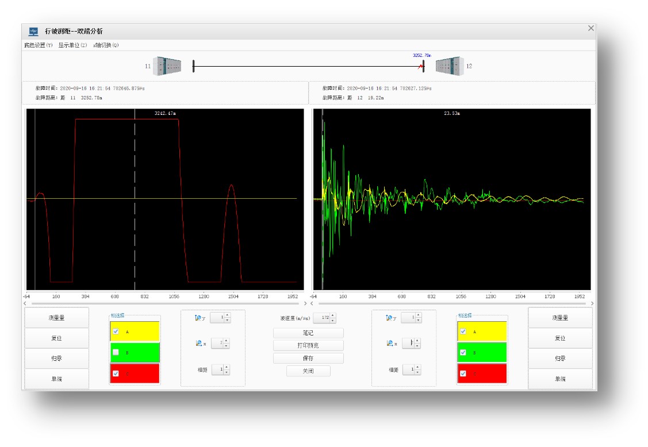648x447 pixels.
Task: Enable phase B checkbox for station 11
Action: click(x=116, y=352)
